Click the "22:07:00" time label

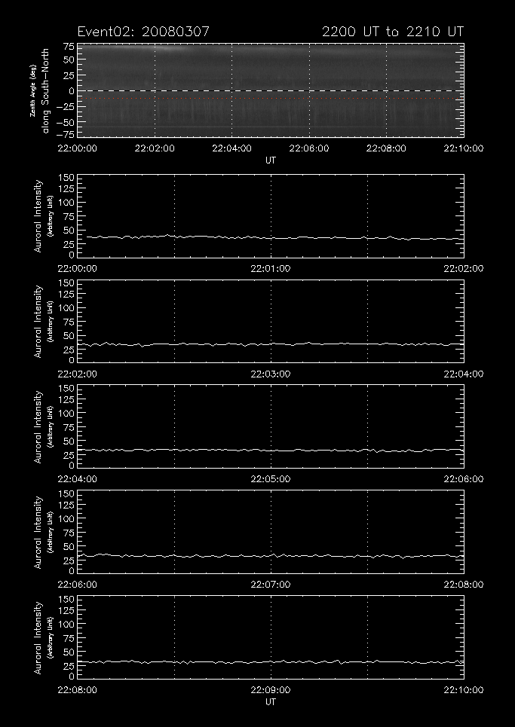click(x=271, y=584)
